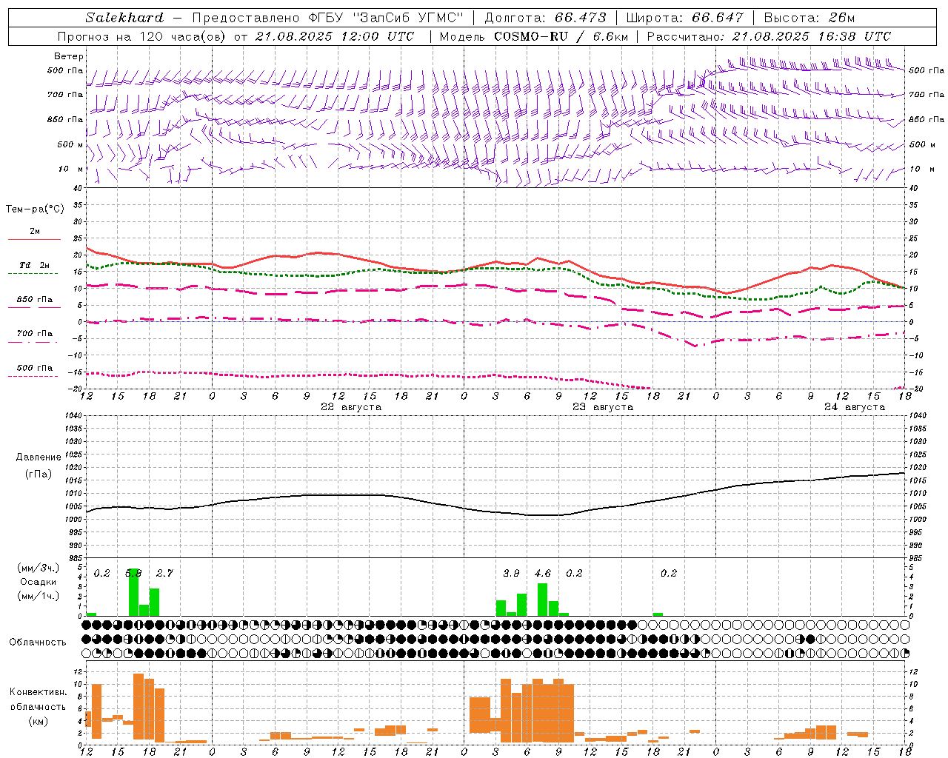Click the 'Облачность' cloud cover label

coord(38,642)
